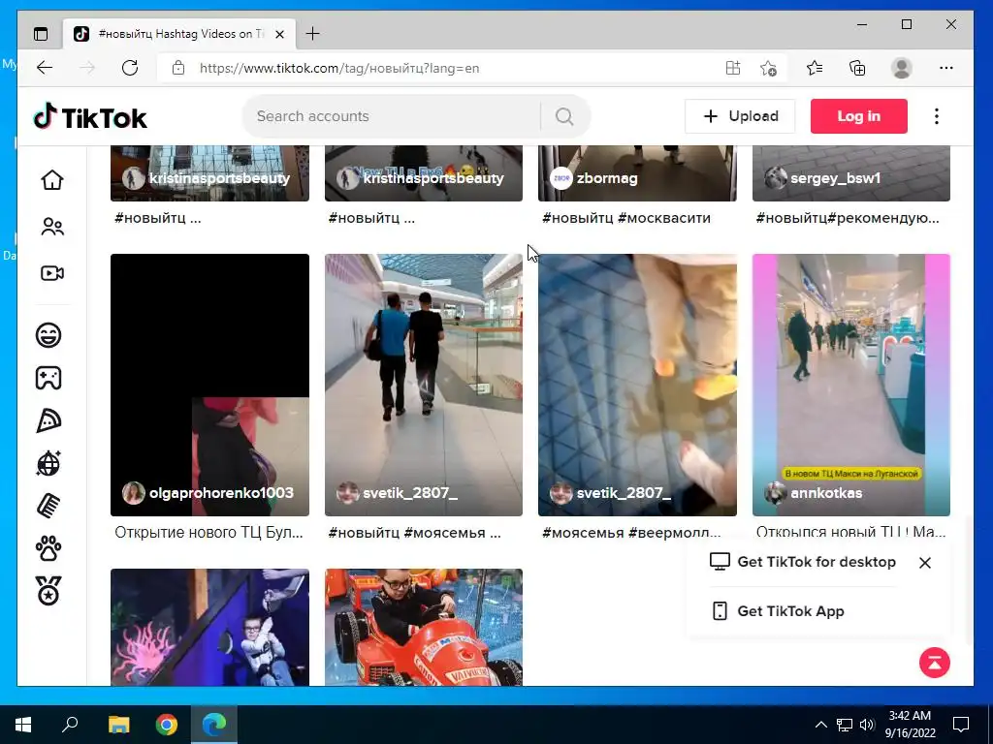Add this page to favorites star-plus icon
This screenshot has height=744, width=993.
(768, 68)
